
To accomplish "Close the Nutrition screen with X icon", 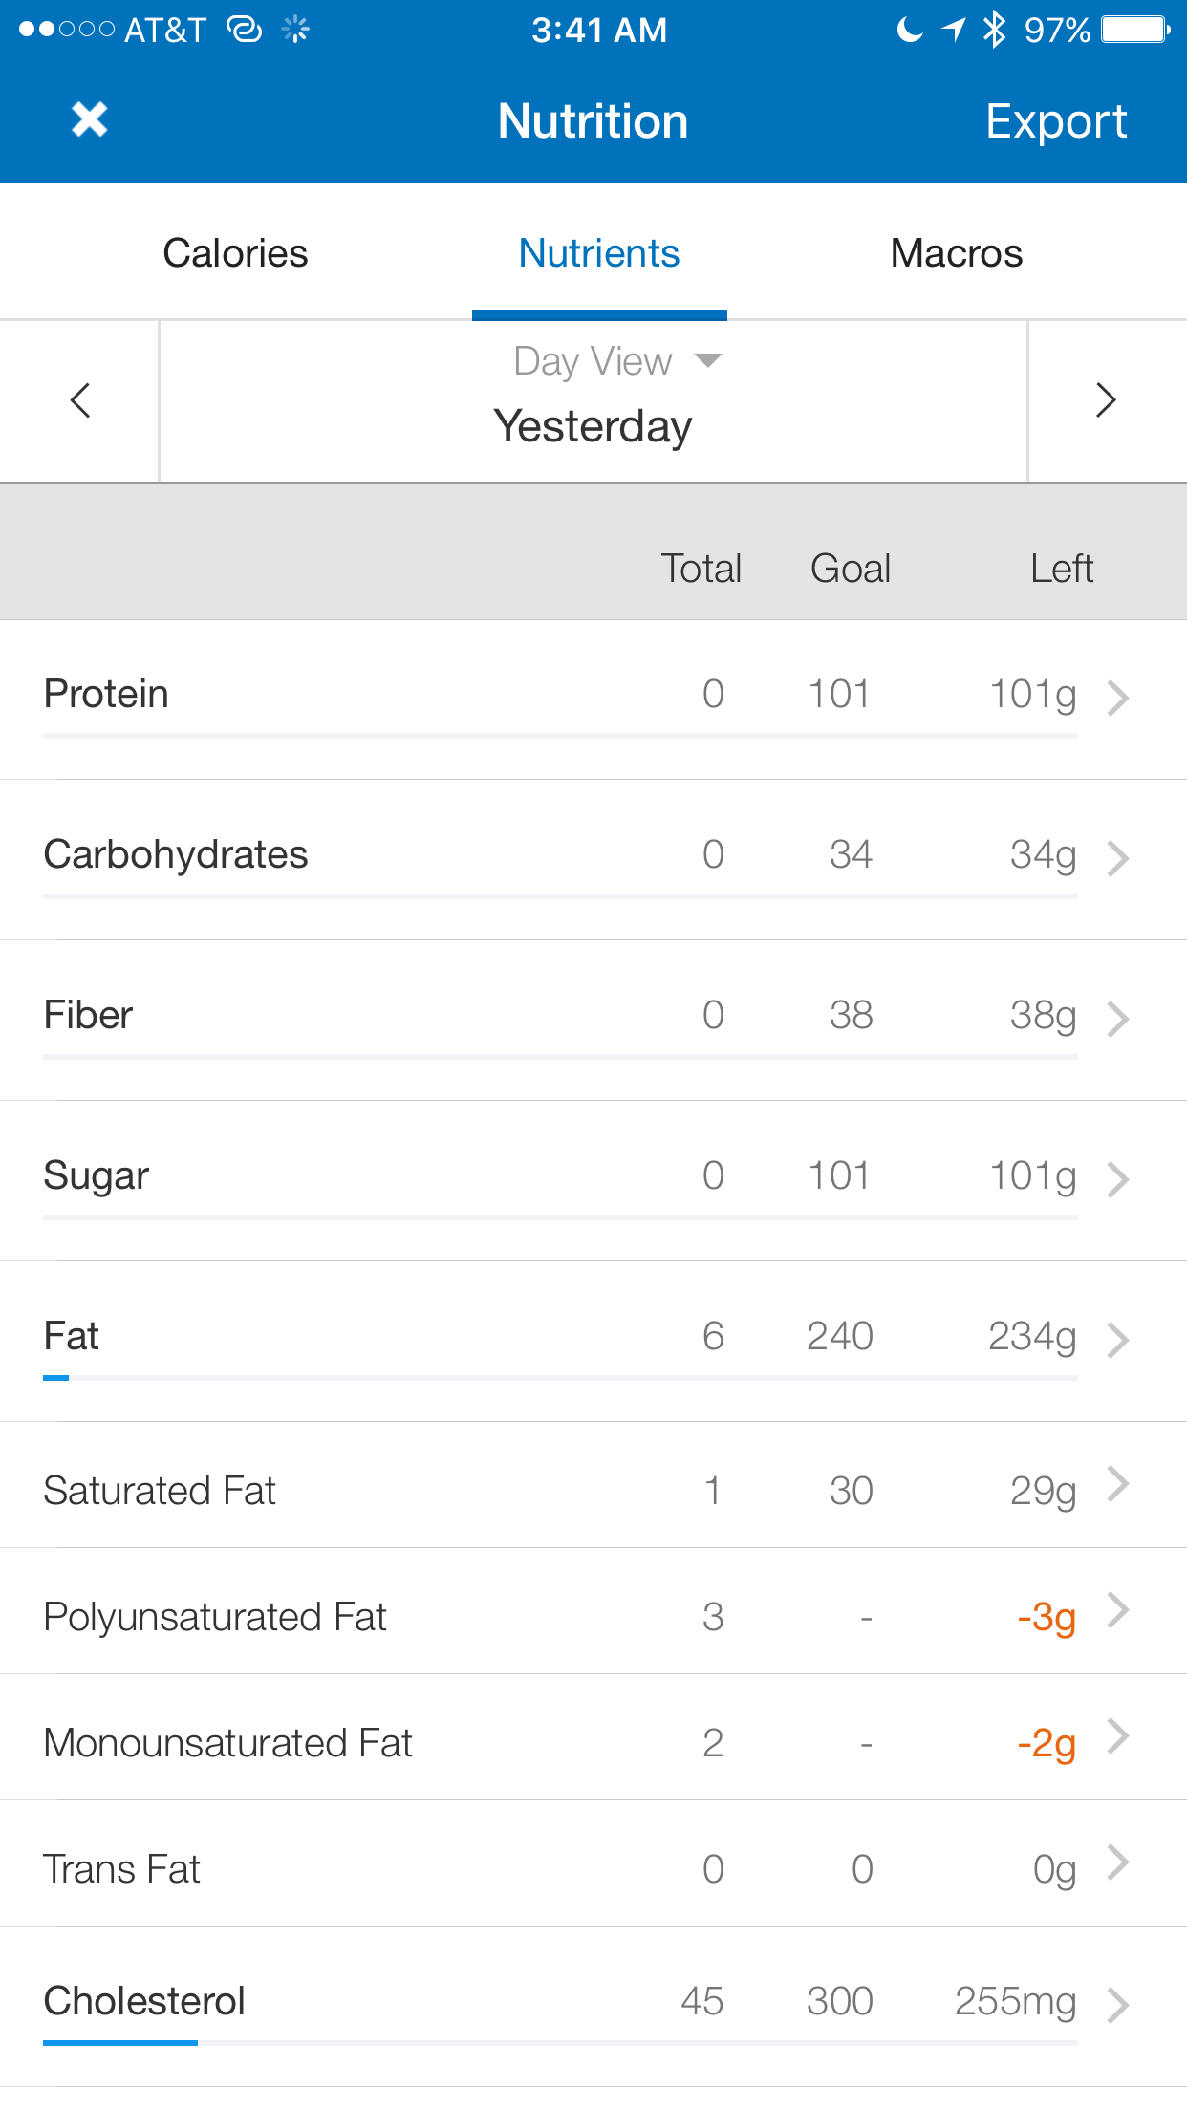I will point(90,120).
